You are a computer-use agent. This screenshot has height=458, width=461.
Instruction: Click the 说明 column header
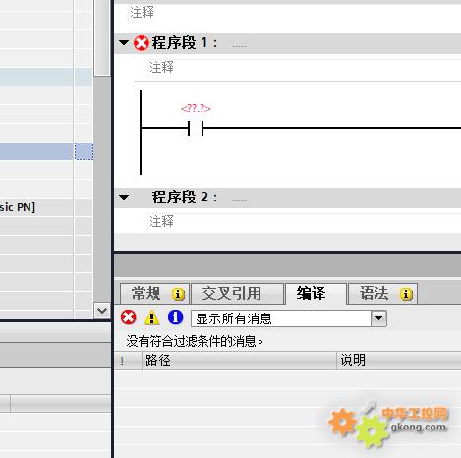coord(399,360)
